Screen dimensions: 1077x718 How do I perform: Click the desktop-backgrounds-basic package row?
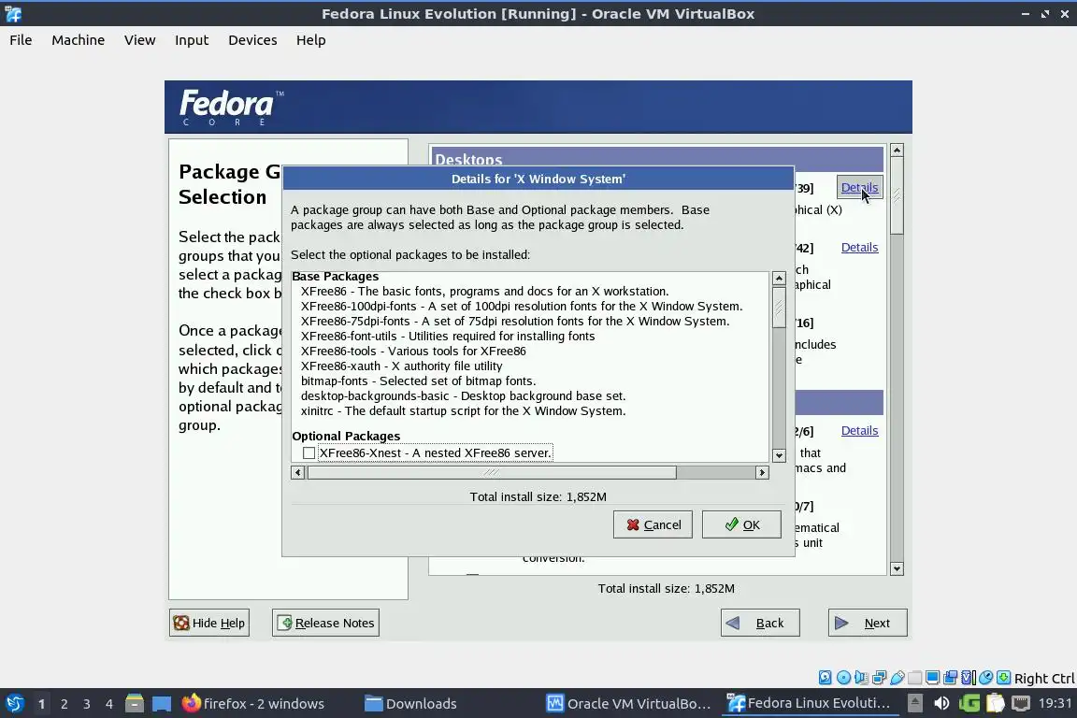pyautogui.click(x=463, y=395)
